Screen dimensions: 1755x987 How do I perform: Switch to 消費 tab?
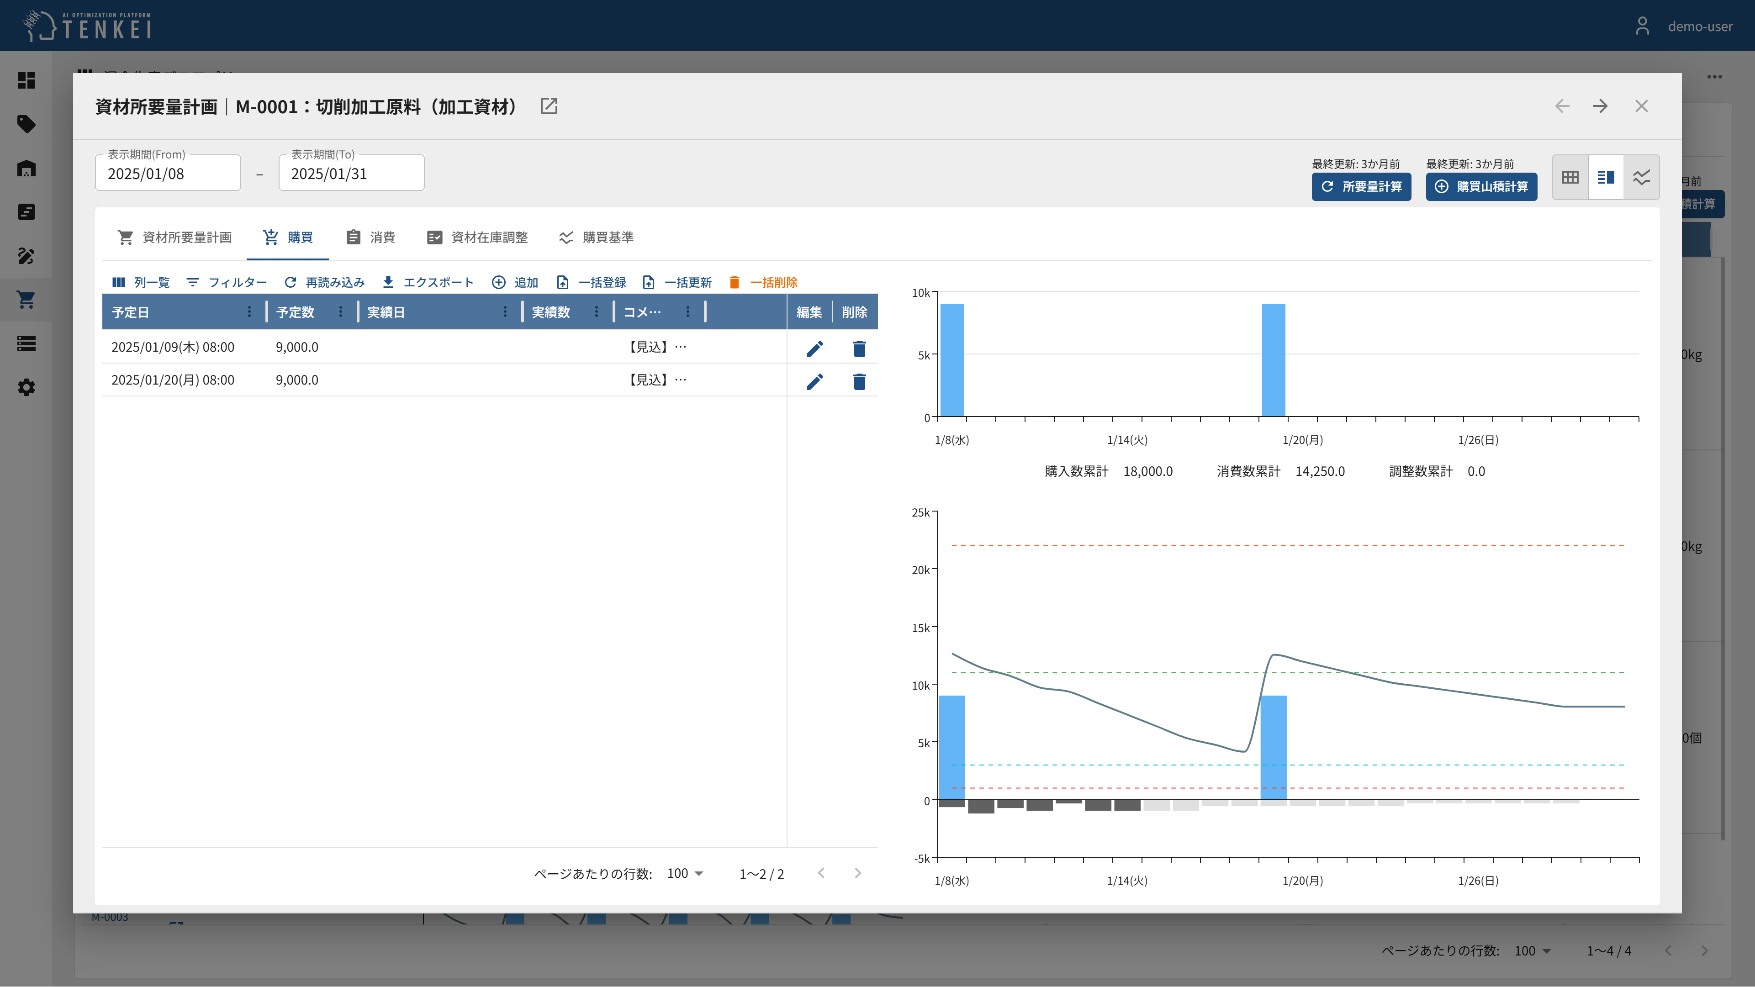pyautogui.click(x=370, y=237)
